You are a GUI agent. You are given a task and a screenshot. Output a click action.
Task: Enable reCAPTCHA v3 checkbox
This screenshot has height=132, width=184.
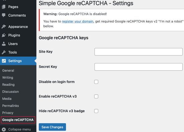[96, 97]
